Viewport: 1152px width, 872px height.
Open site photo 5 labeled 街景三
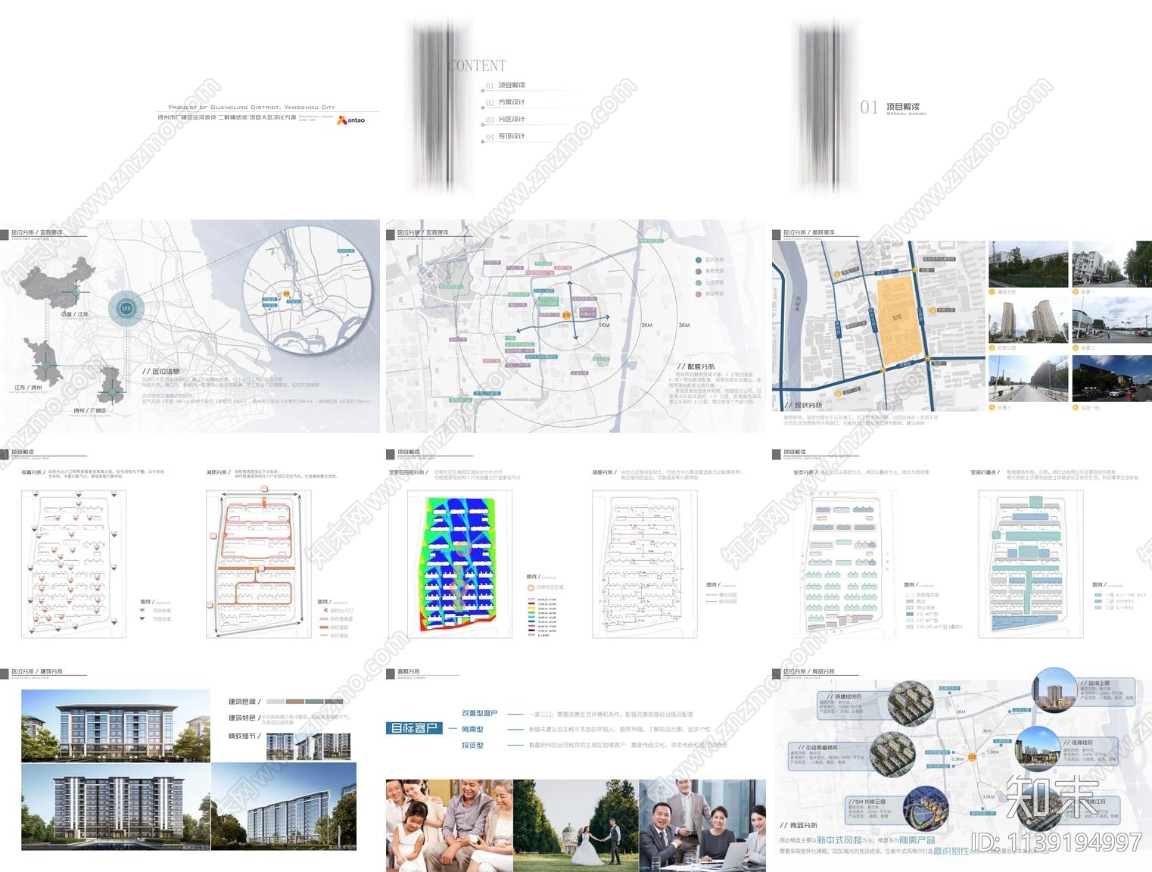click(x=1028, y=378)
